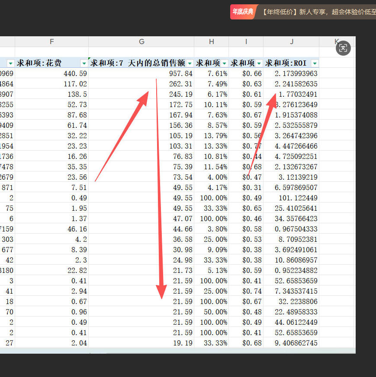Expand the filter arrow in column I header

(x=259, y=63)
